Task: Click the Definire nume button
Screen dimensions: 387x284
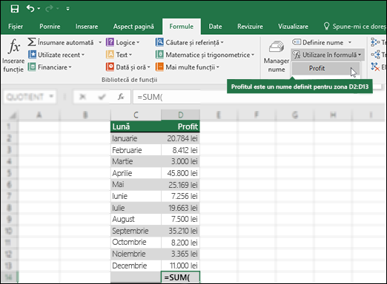Action: [x=318, y=42]
